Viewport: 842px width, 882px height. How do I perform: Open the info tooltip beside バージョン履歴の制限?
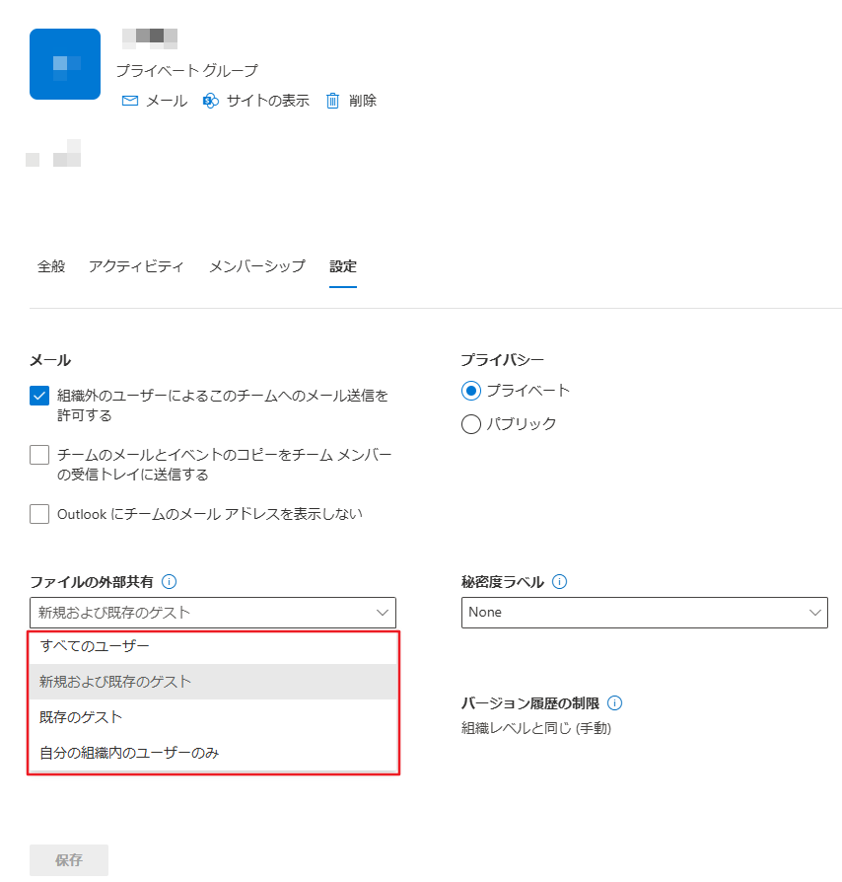tap(614, 702)
